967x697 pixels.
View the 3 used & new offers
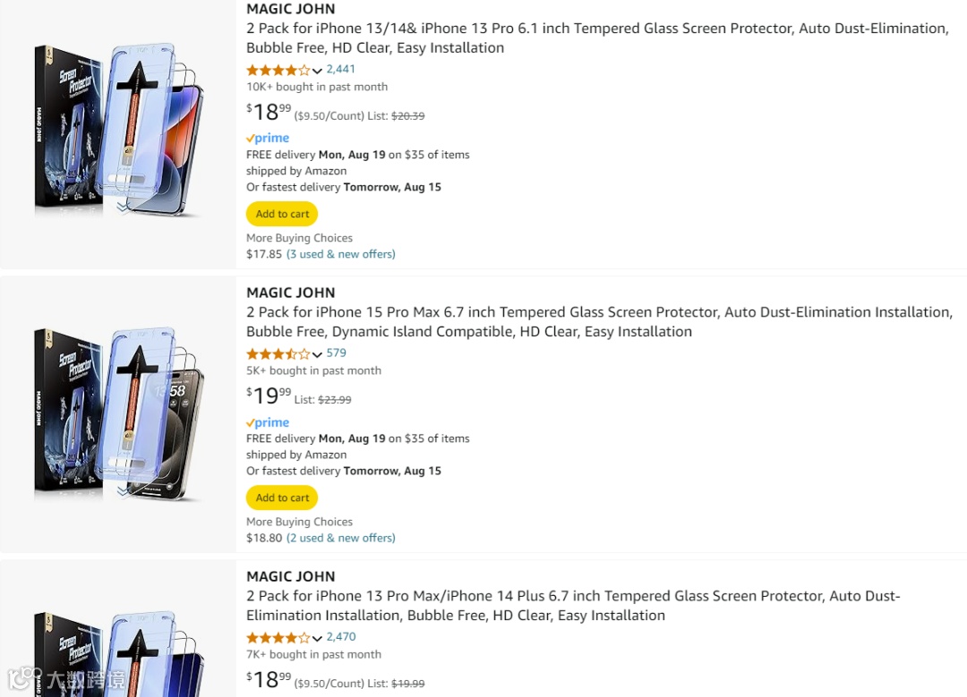[x=340, y=254]
